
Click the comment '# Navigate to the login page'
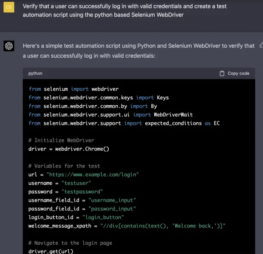(x=70, y=243)
